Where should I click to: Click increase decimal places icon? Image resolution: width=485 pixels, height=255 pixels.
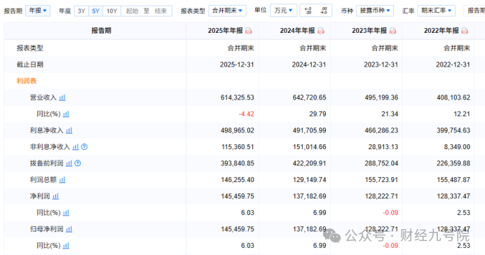pyautogui.click(x=308, y=11)
